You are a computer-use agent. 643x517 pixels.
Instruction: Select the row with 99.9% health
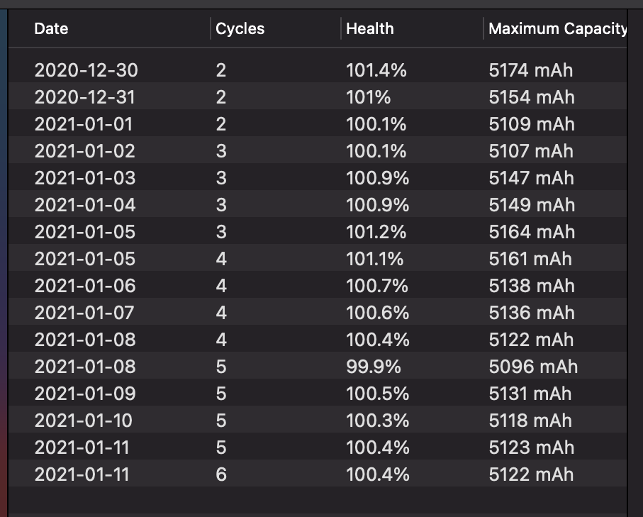point(373,367)
